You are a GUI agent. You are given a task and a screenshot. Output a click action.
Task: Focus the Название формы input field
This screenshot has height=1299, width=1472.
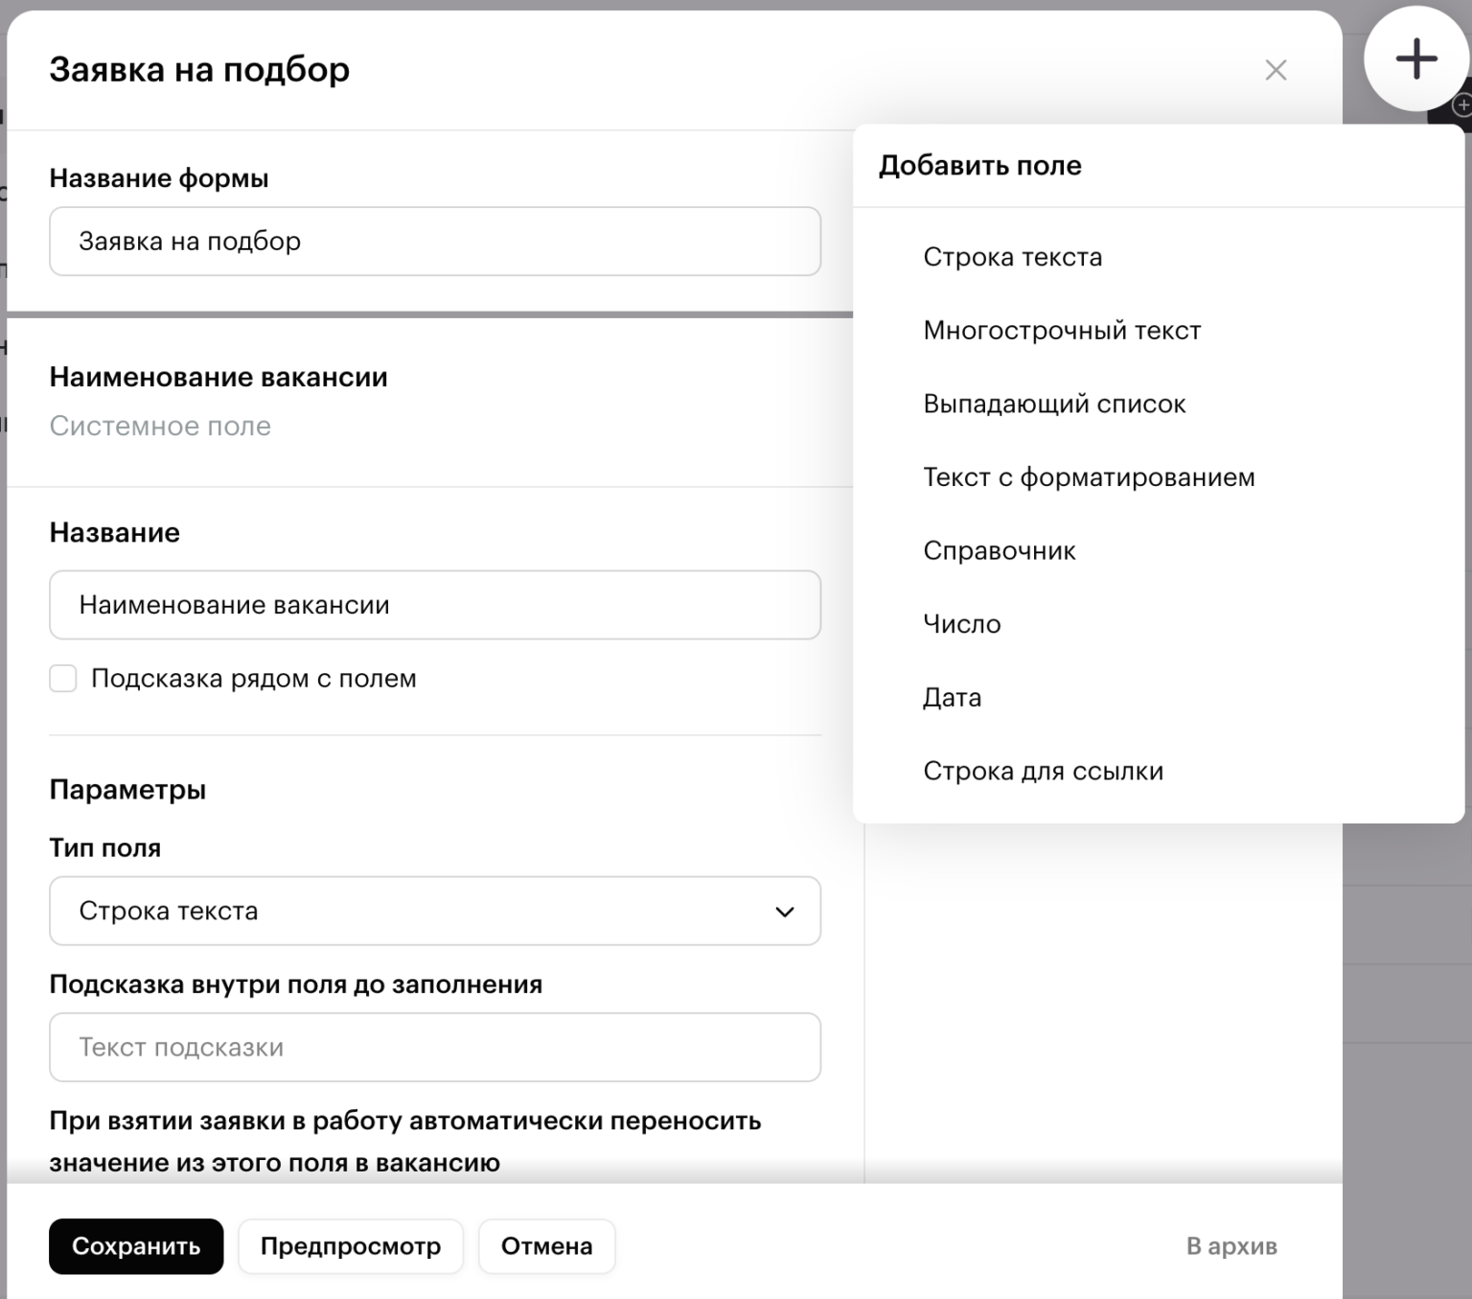pyautogui.click(x=434, y=242)
